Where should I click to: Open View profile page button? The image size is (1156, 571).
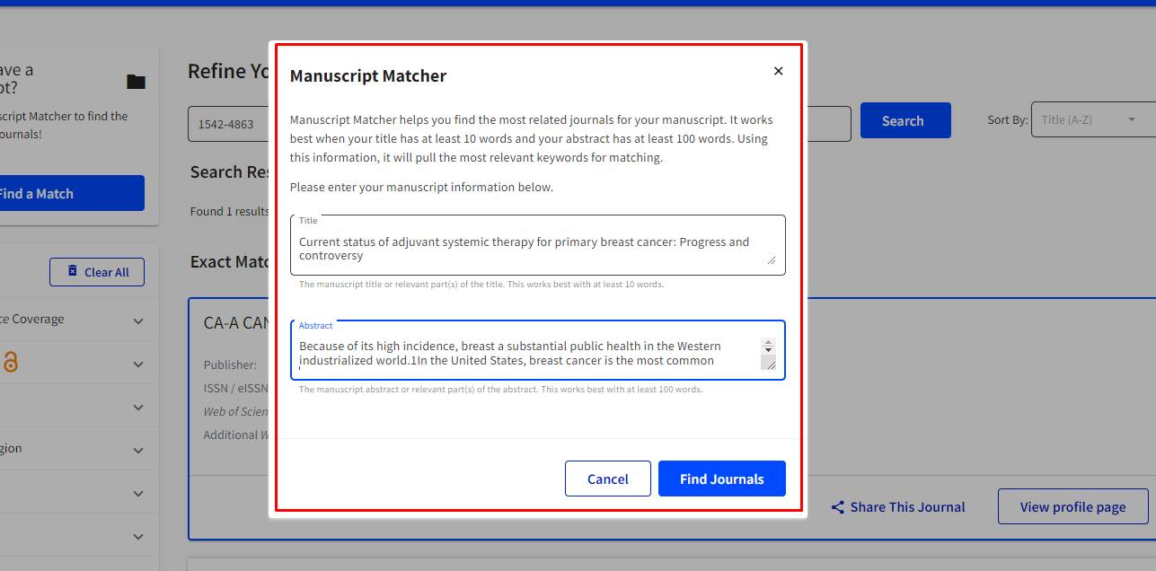coord(1072,506)
